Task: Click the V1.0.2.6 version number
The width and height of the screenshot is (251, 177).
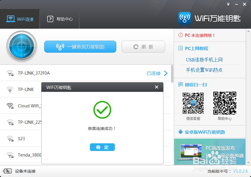Action: 240,171
